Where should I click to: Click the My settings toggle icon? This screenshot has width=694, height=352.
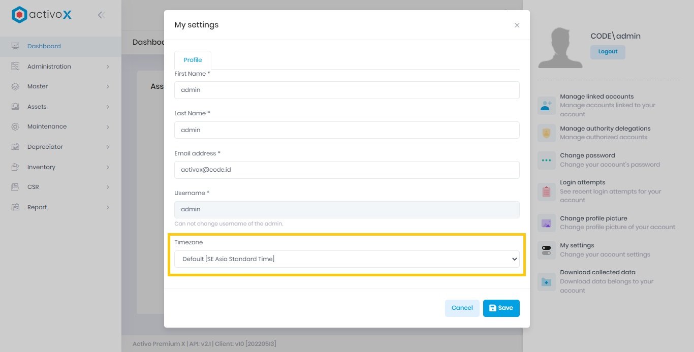tap(546, 250)
